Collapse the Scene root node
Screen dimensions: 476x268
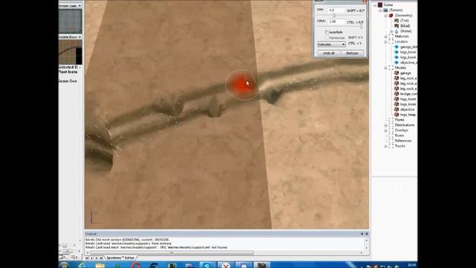[375, 5]
